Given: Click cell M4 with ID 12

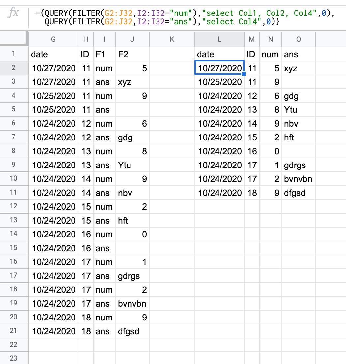Looking at the screenshot, I should click(252, 96).
